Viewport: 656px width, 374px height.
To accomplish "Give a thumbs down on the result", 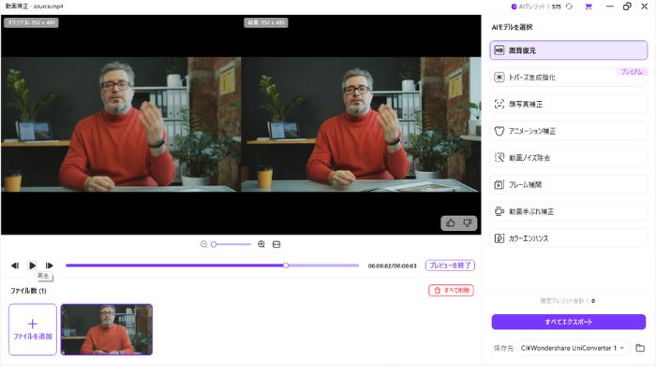I will point(469,223).
